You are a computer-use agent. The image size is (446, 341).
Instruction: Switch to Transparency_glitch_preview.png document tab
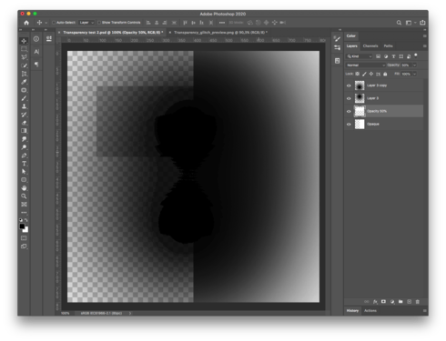(x=220, y=33)
